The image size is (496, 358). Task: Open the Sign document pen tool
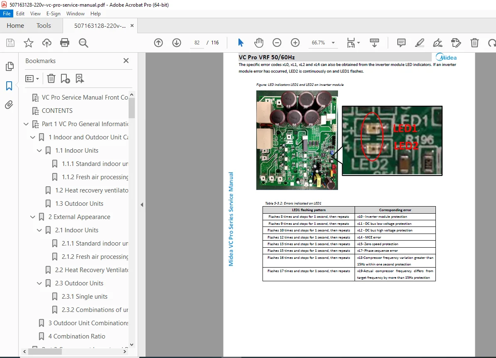(x=438, y=43)
